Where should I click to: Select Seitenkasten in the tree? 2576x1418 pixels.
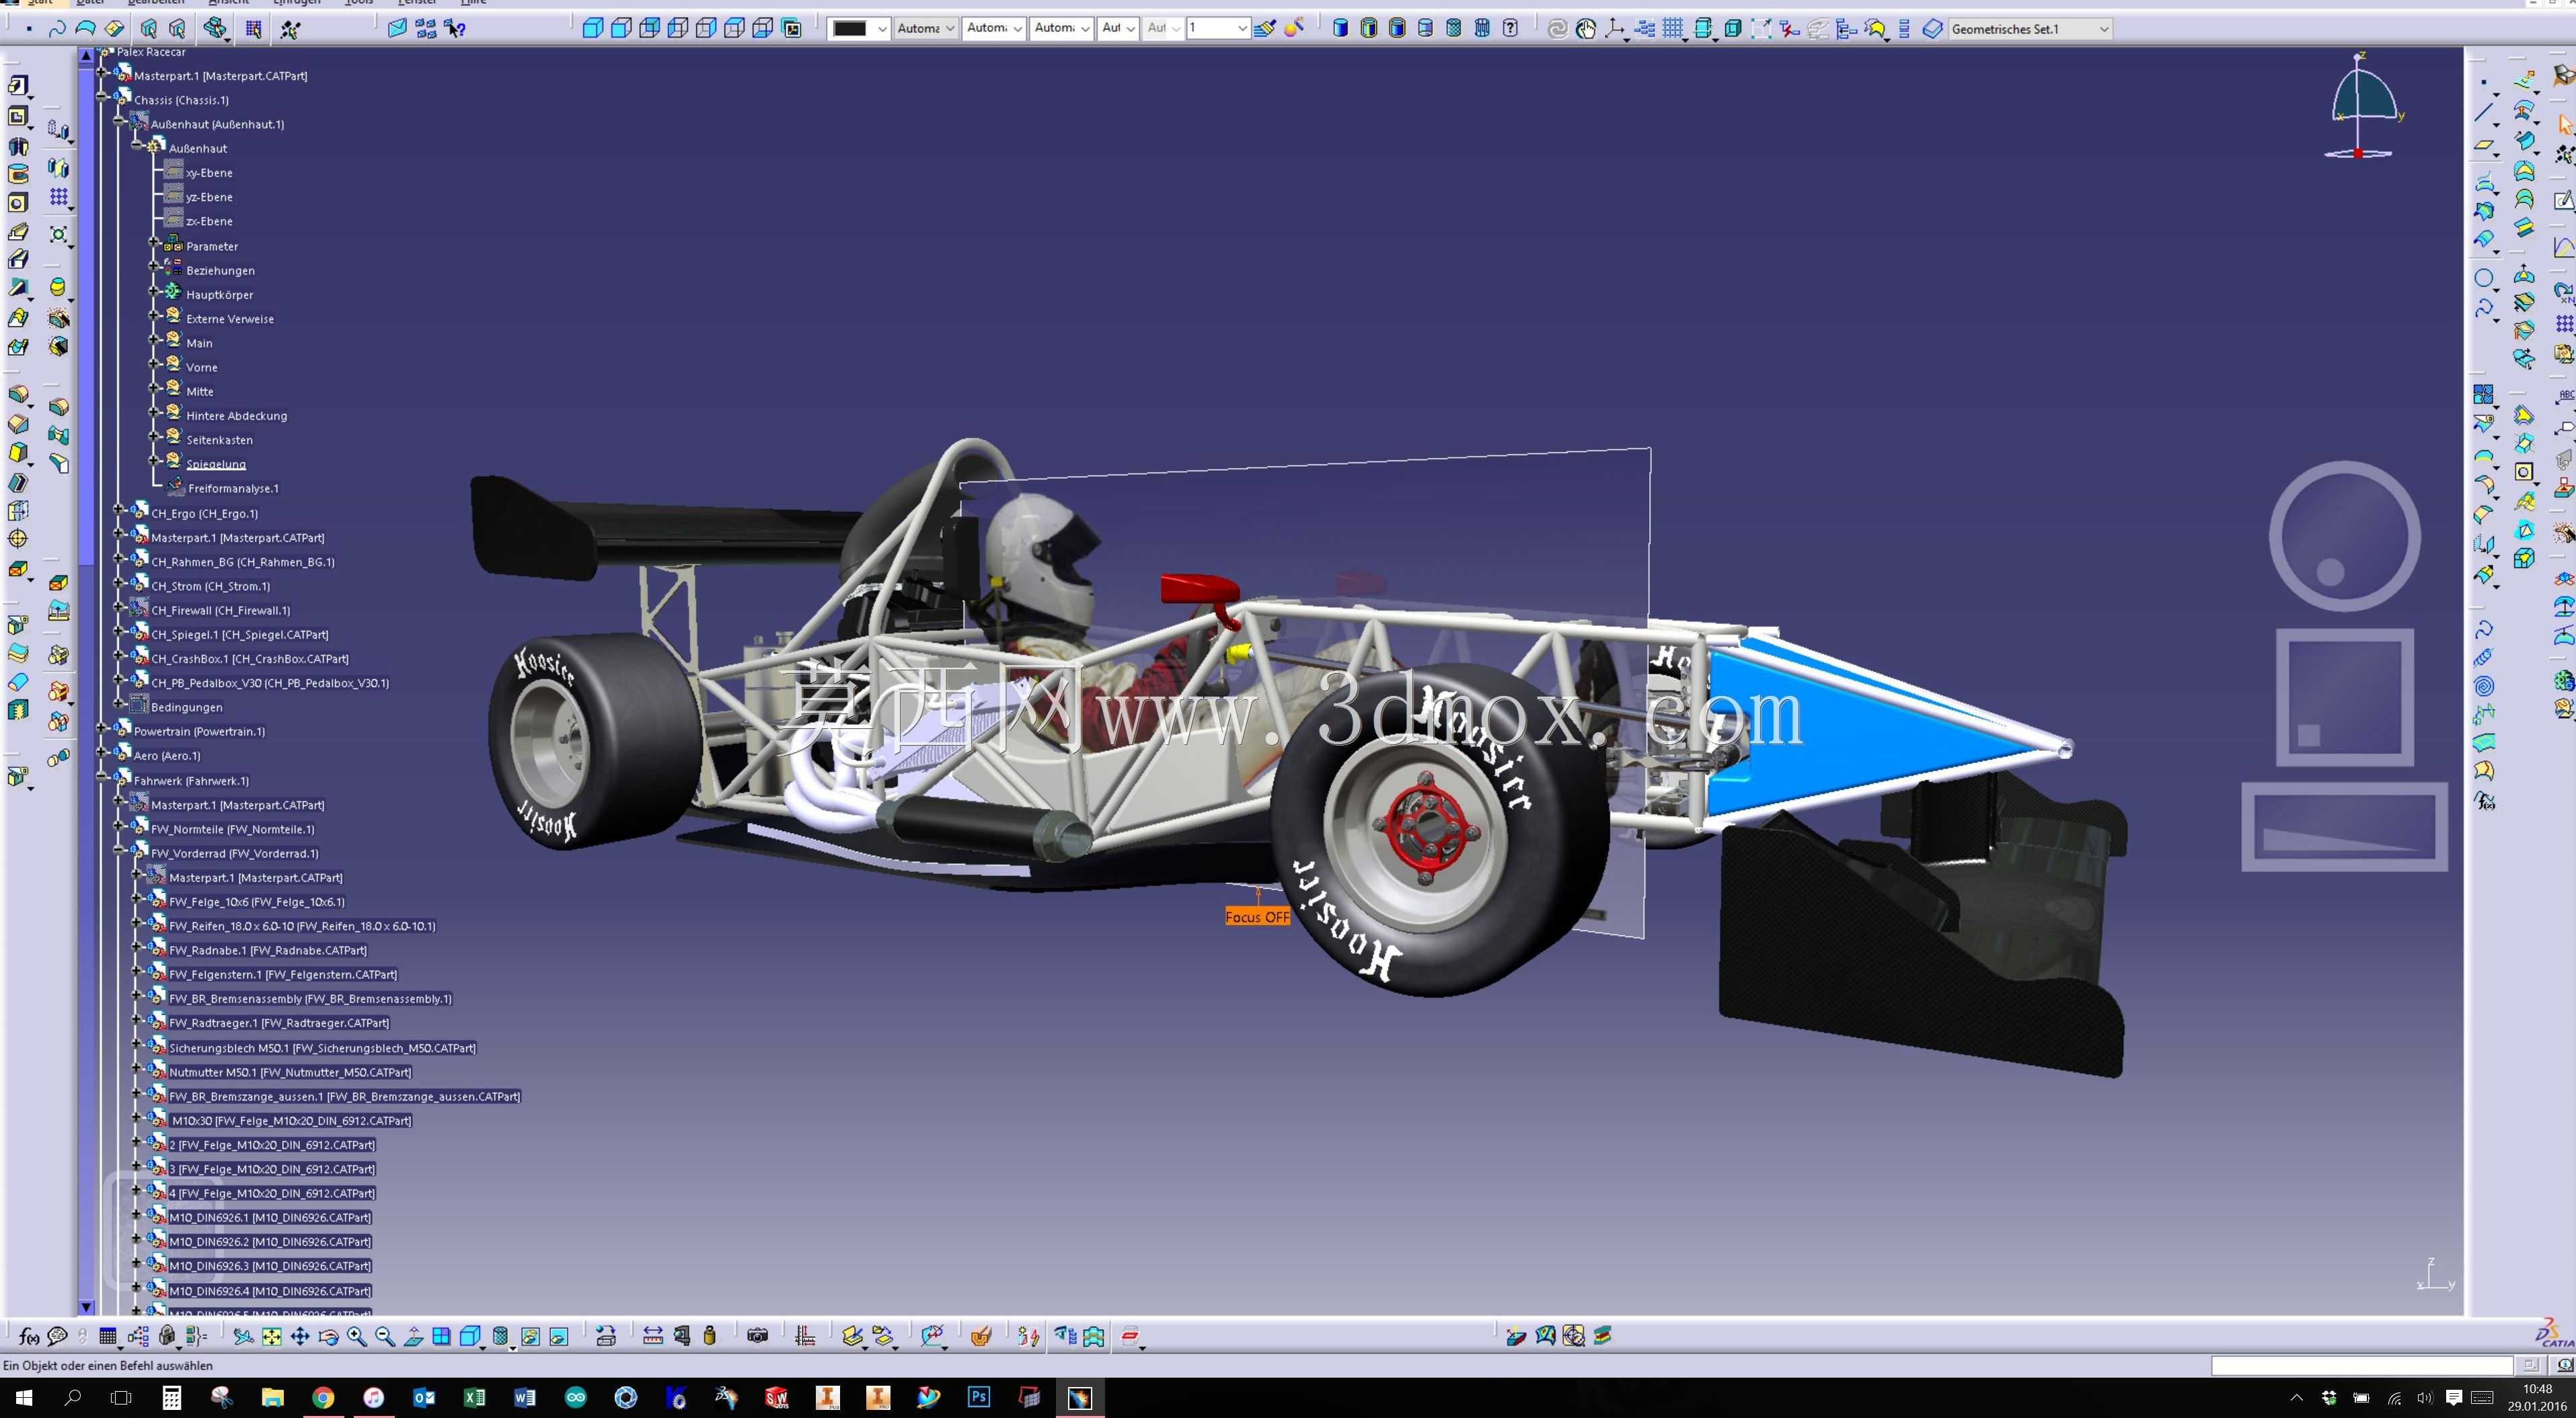click(219, 440)
